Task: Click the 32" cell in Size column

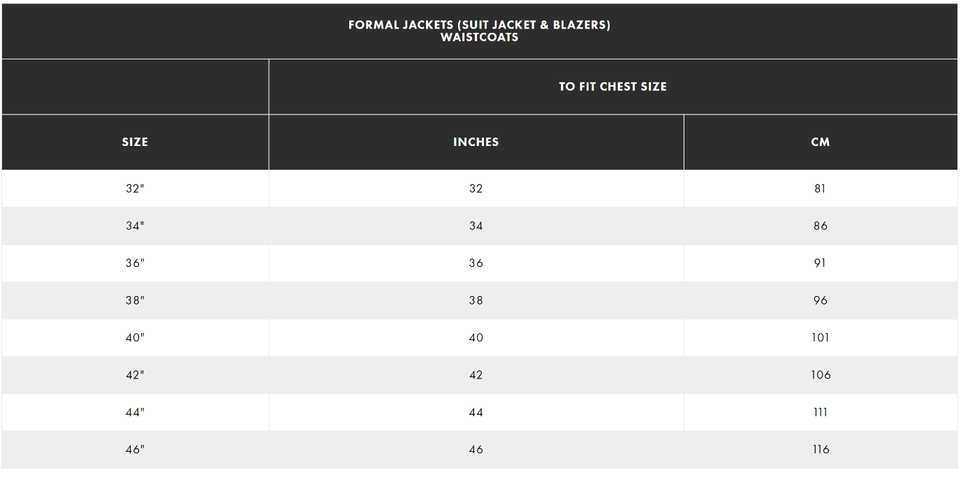Action: [x=135, y=189]
